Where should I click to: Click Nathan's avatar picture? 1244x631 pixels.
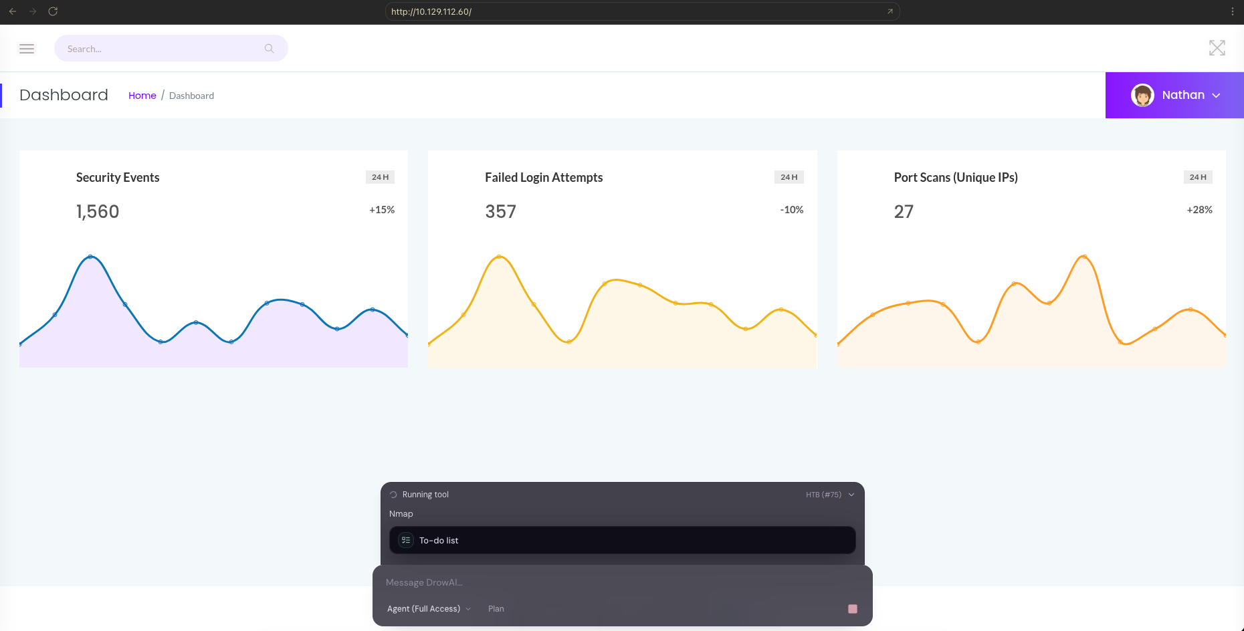[1142, 95]
